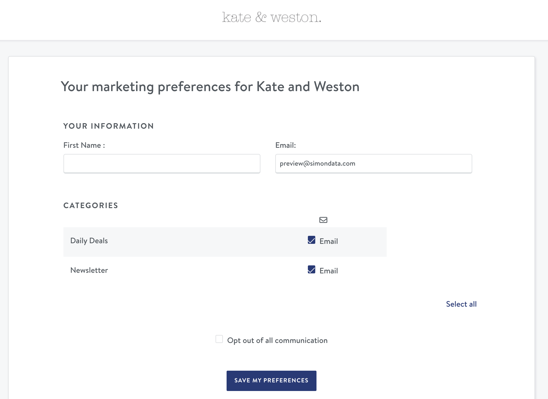The height and width of the screenshot is (399, 548).
Task: Click the Newsletter category label
Action: click(89, 270)
